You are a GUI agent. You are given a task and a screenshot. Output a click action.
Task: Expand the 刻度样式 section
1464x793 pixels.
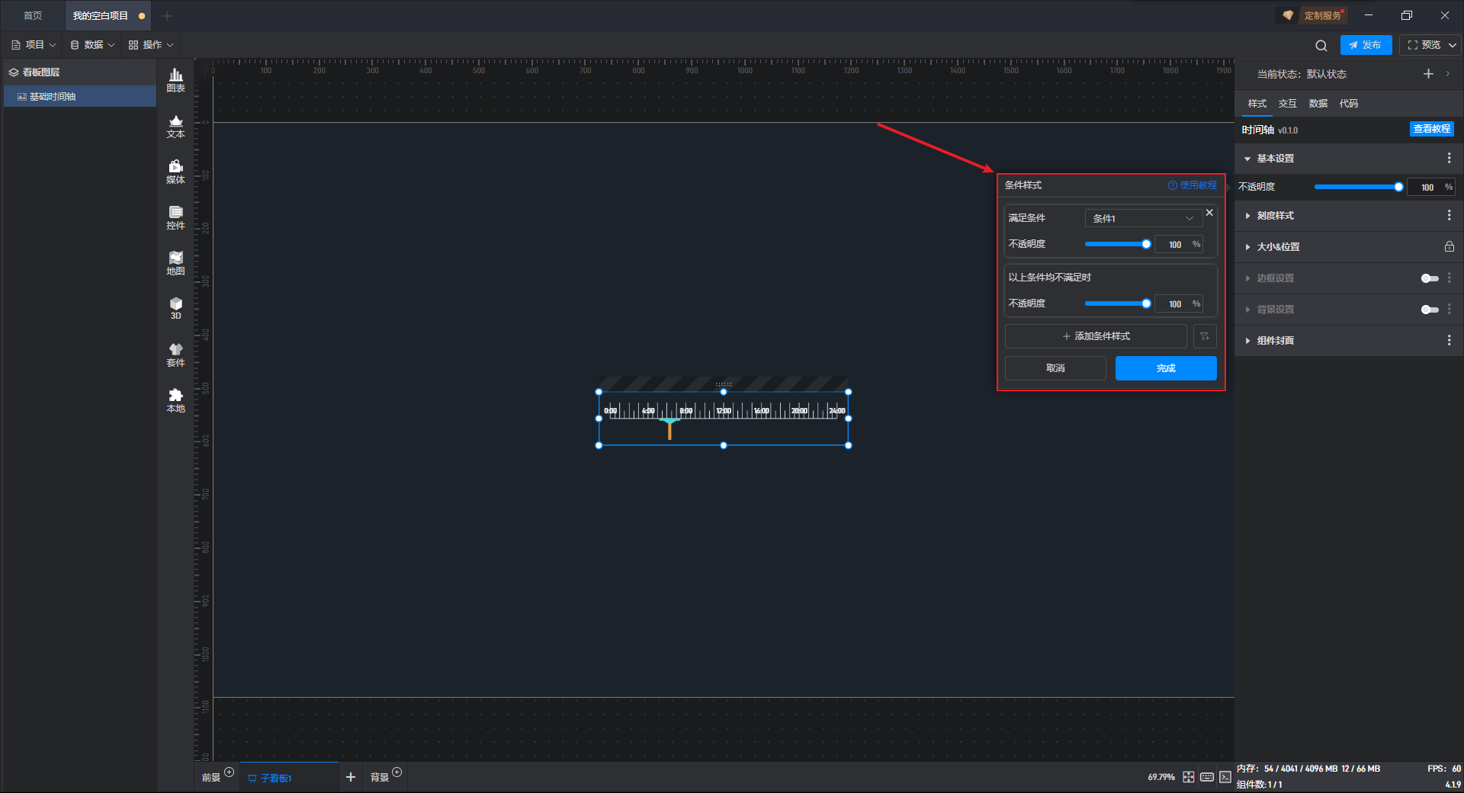pyautogui.click(x=1247, y=216)
